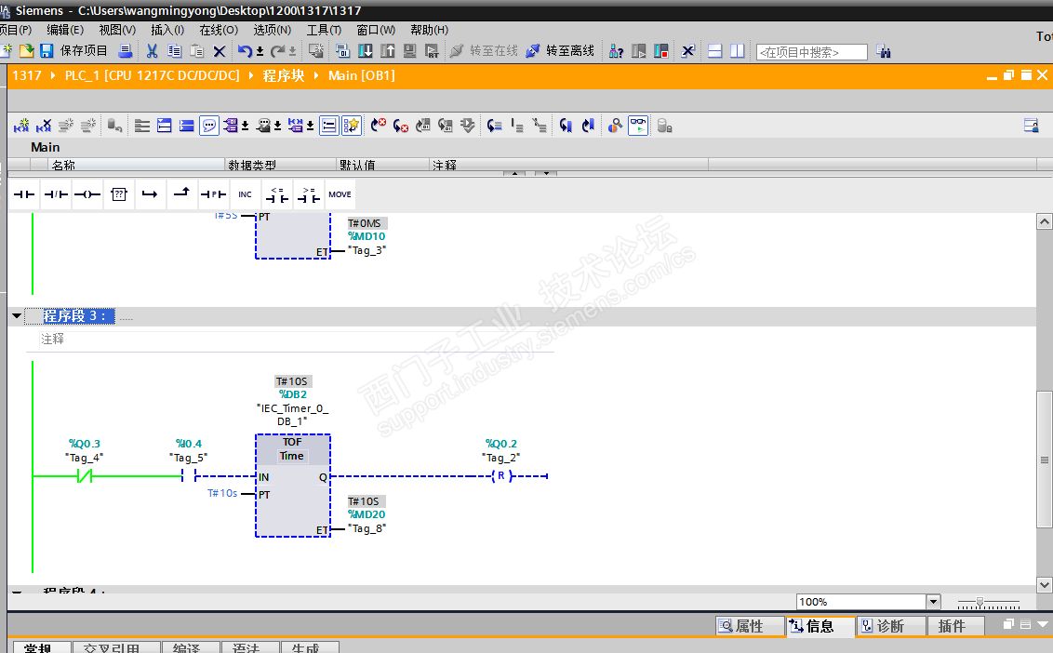Click the save project disk icon

pos(46,51)
